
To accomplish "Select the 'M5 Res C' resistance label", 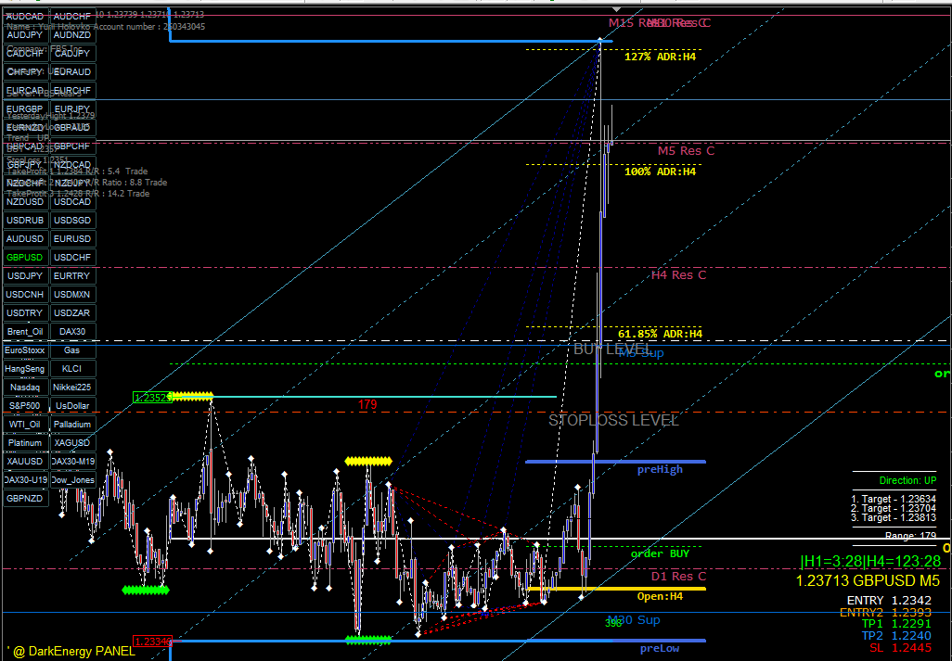I will 686,151.
